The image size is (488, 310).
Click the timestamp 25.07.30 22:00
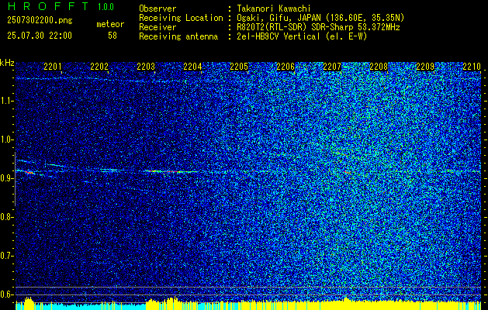click(40, 36)
